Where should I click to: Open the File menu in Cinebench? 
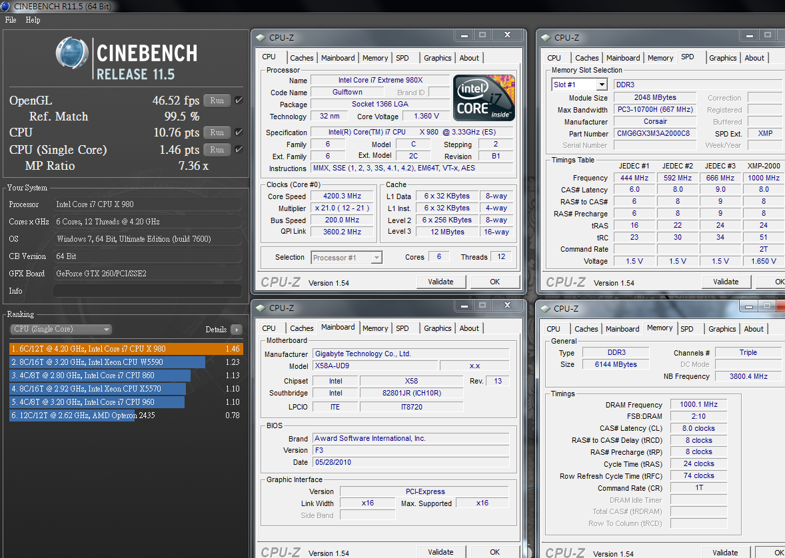point(11,20)
